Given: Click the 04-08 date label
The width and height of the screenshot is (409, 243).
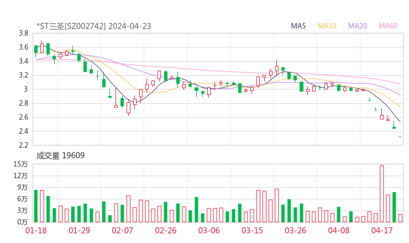Looking at the screenshot, I should pos(339,230).
